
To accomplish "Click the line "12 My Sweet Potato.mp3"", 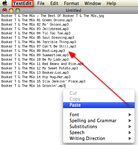I will [x=39, y=68].
